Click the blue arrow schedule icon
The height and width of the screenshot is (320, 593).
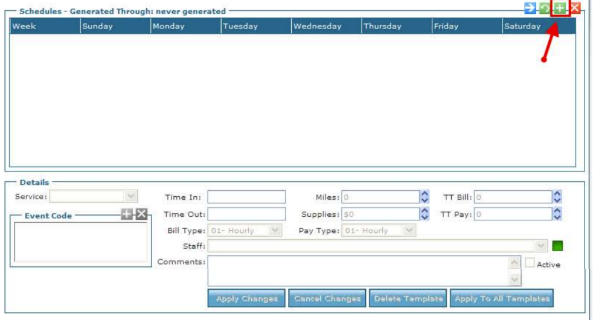pos(530,8)
